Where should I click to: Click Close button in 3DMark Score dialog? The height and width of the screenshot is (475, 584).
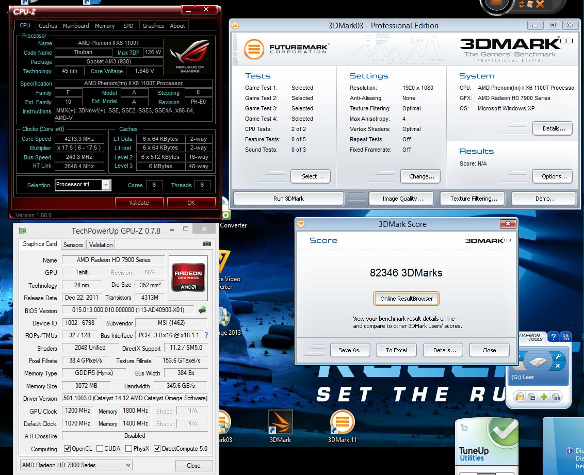(489, 350)
